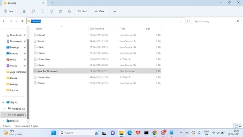Screen dimensions: 243x137
Task: Open the Chat app in taskbar
Action: [113, 133]
